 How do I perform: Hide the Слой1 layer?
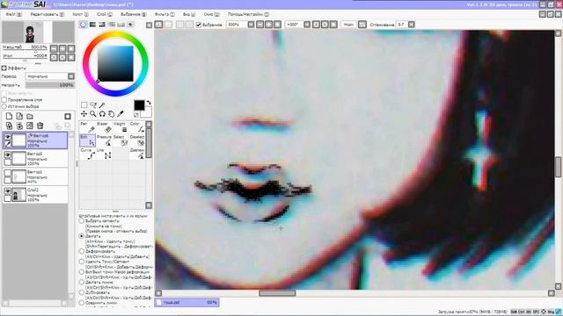coord(8,191)
